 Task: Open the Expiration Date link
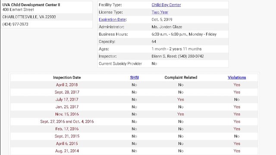(x=112, y=19)
